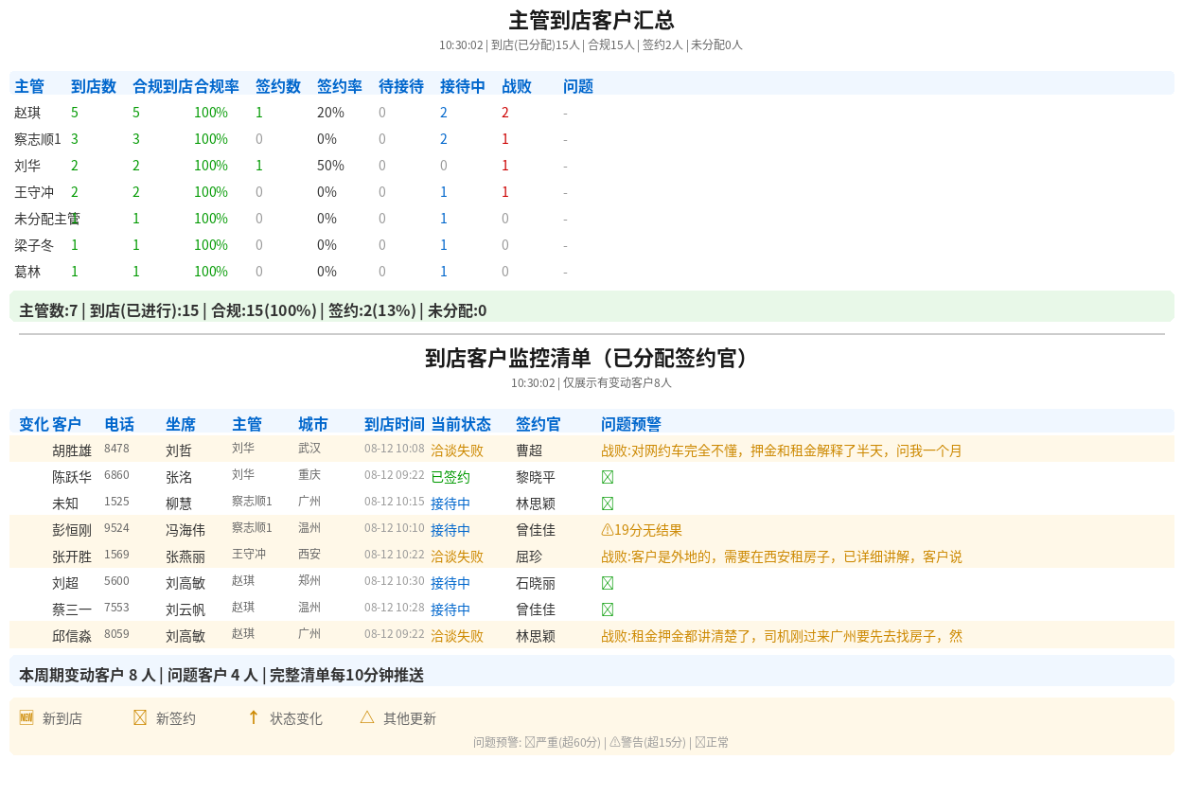Image resolution: width=1183 pixels, height=795 pixels.
Task: Click signing officer 屈珍
Action: (529, 556)
